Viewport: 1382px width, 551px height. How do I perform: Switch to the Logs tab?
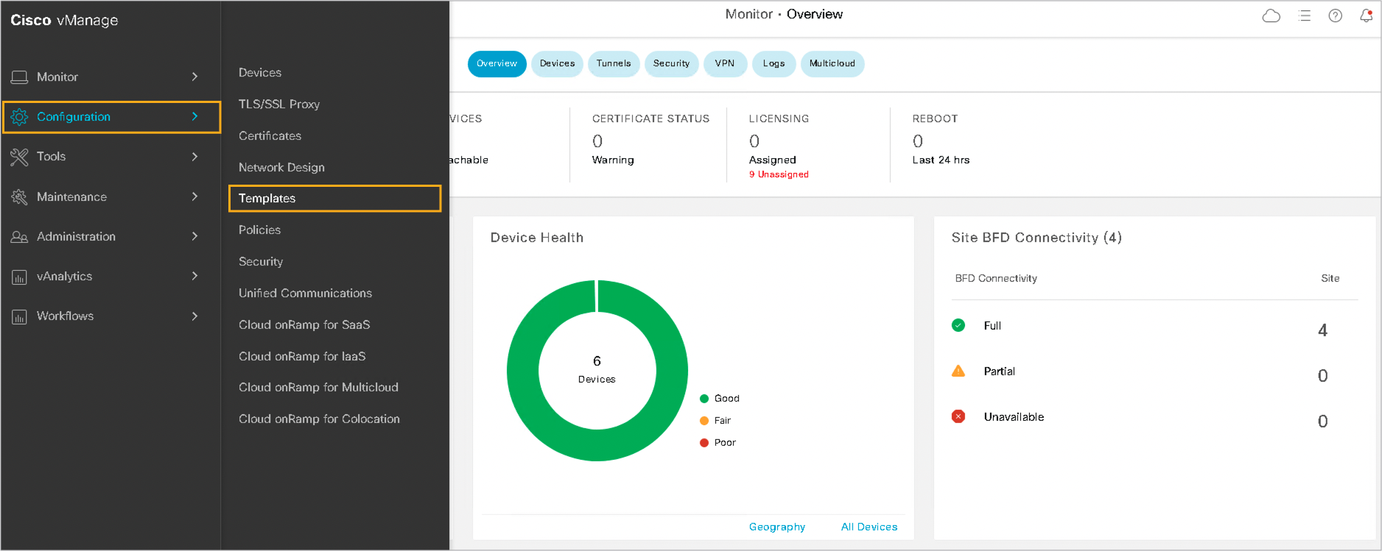[774, 64]
